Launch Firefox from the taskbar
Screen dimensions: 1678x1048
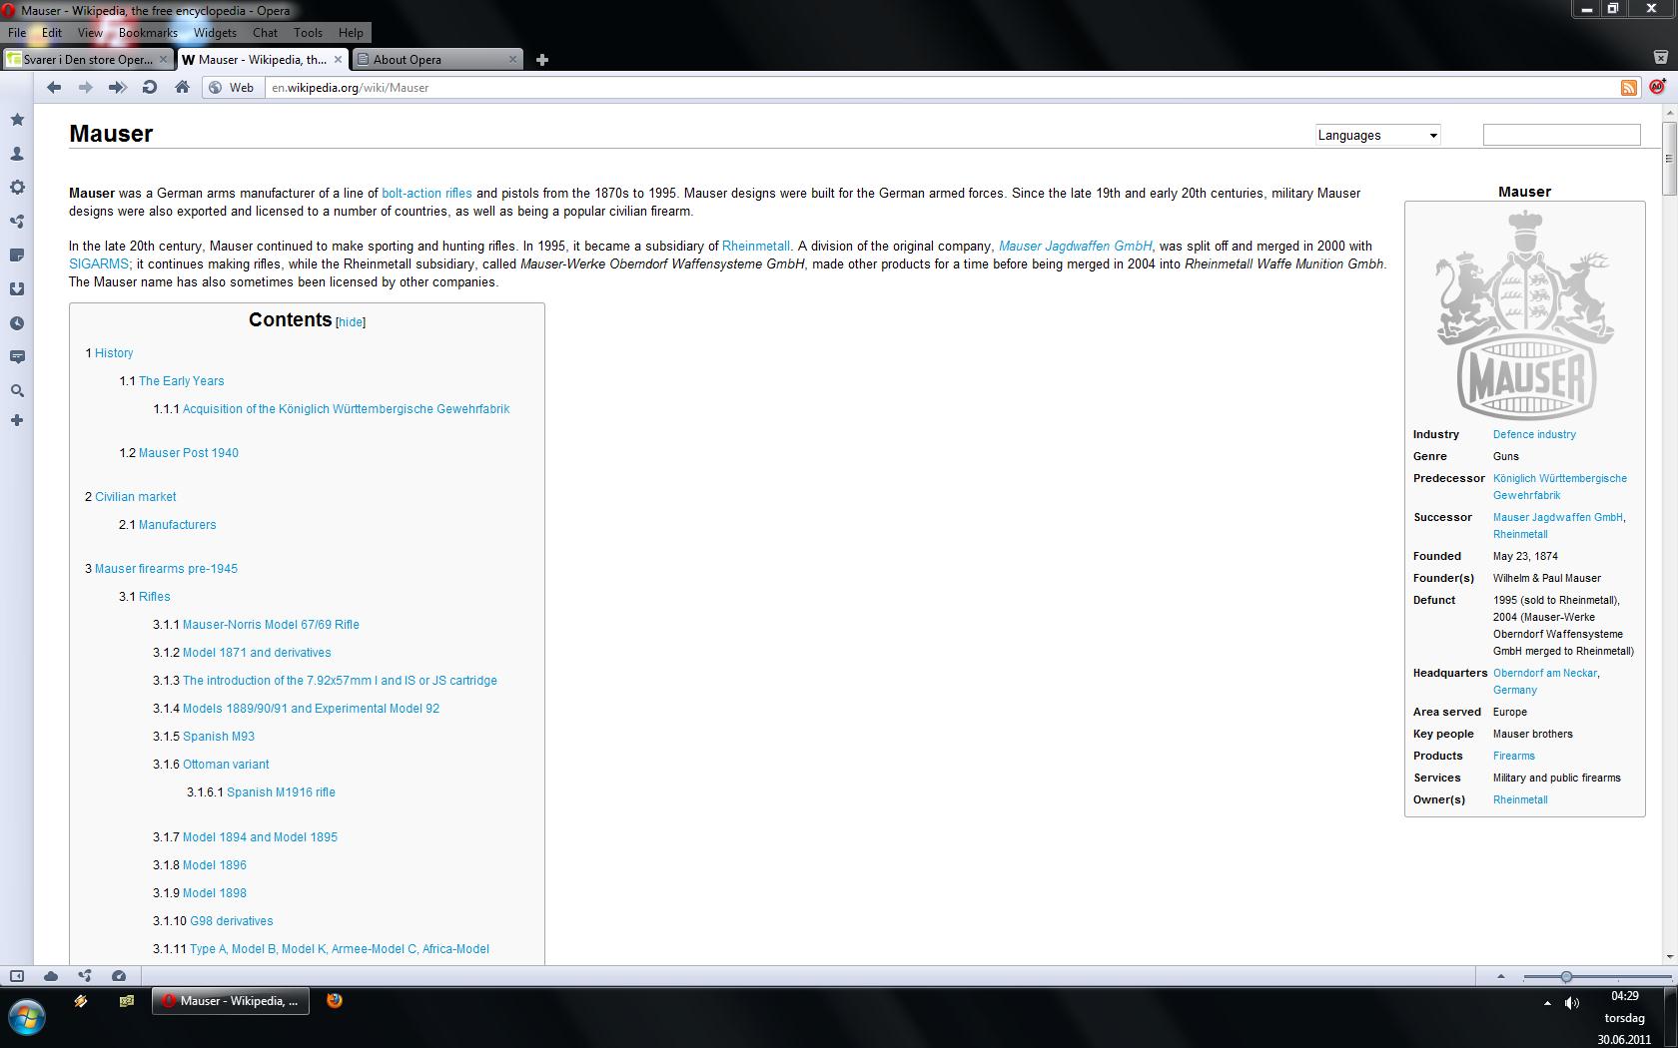pyautogui.click(x=335, y=1000)
